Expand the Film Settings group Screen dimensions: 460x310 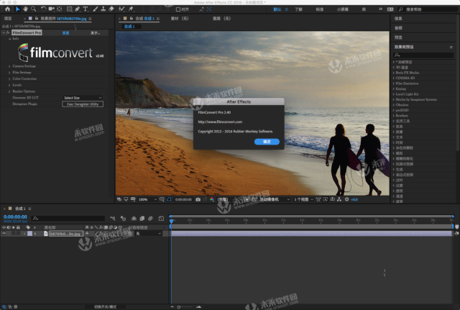tap(9, 73)
